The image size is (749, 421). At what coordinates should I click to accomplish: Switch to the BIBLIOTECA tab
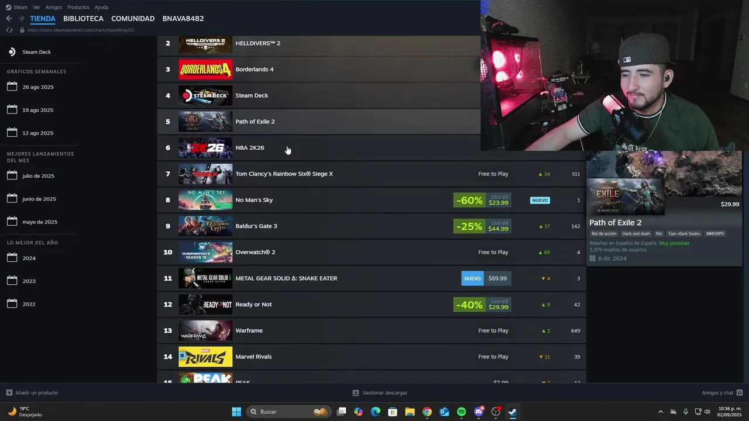click(83, 19)
